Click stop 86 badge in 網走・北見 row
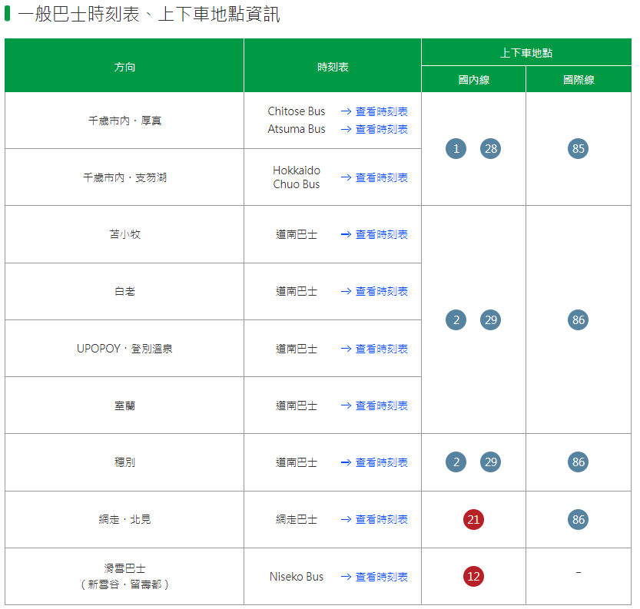640x609 pixels. [x=578, y=520]
